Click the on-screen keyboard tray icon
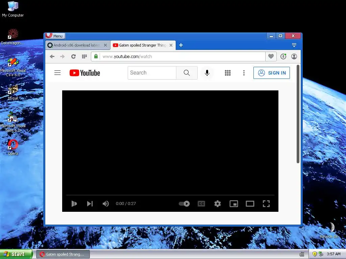 (302, 254)
